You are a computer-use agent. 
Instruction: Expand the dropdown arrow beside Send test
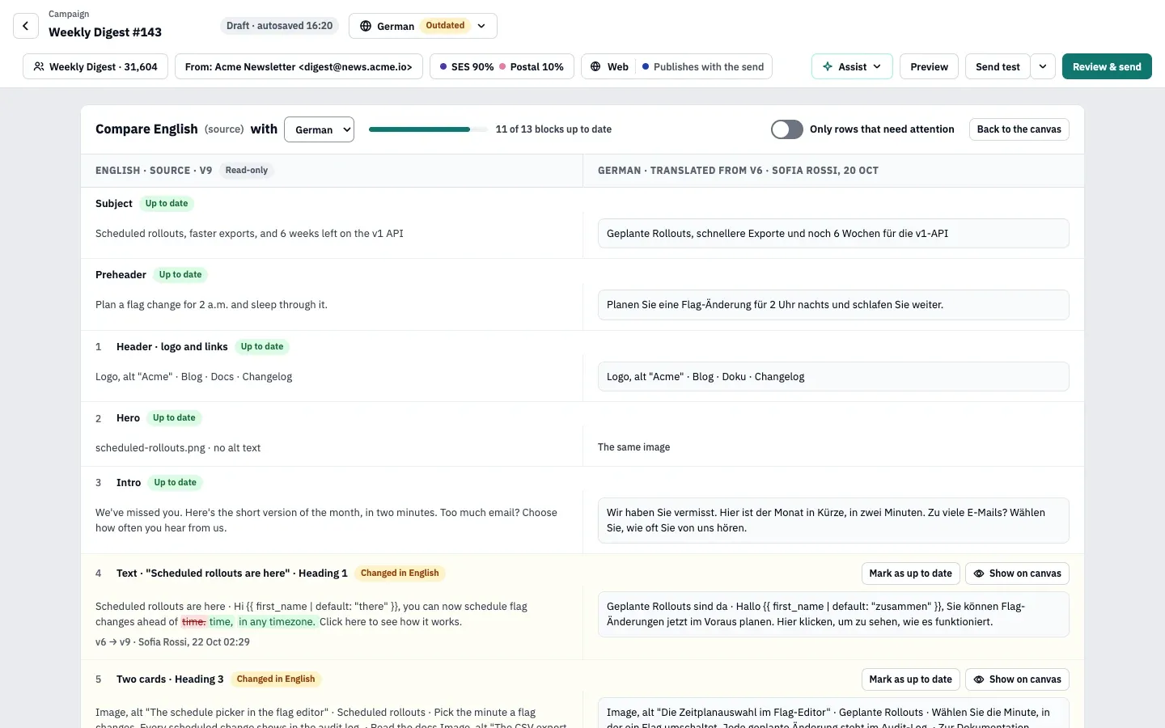[1043, 66]
